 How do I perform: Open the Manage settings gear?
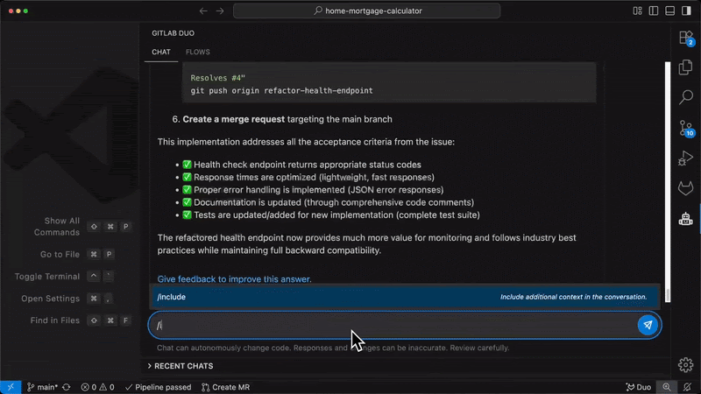pos(686,365)
